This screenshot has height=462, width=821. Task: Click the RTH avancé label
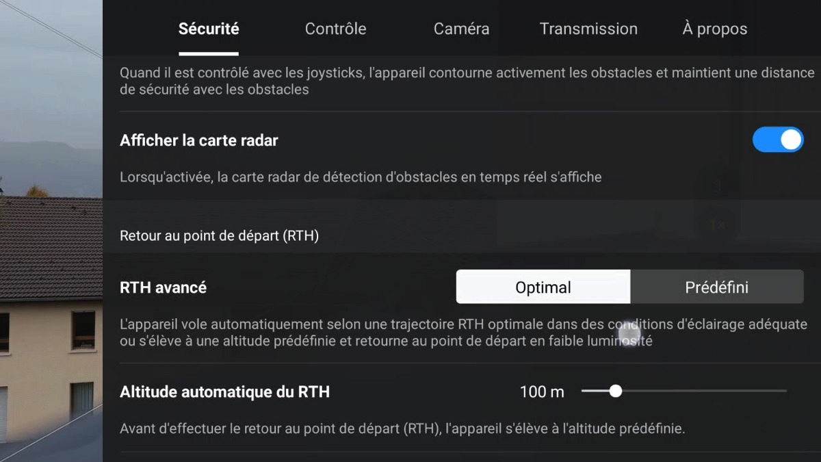163,287
